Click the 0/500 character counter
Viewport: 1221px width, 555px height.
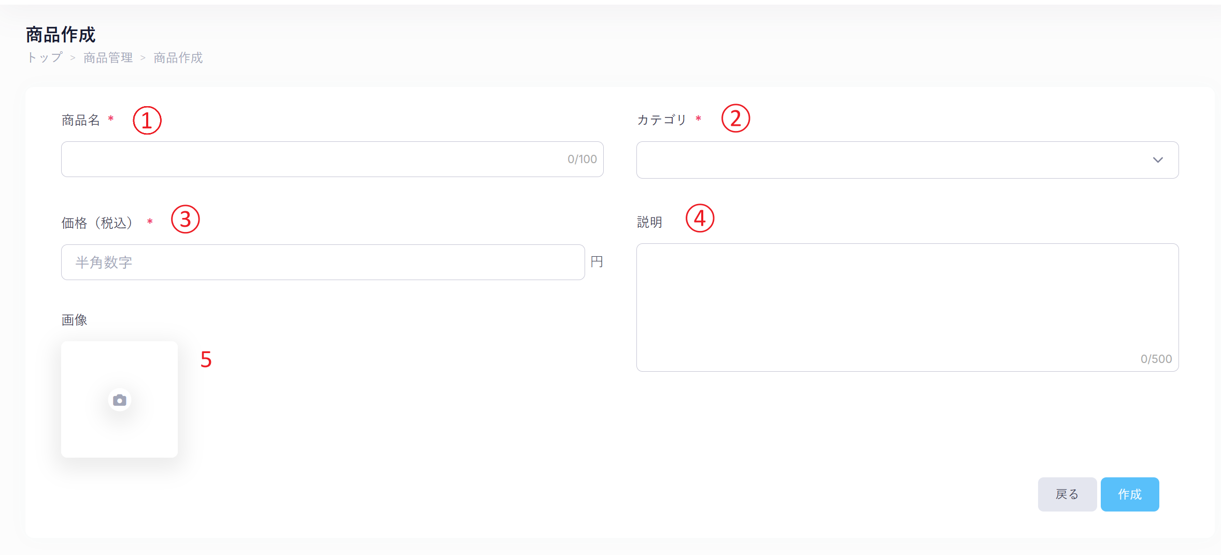pyautogui.click(x=1156, y=359)
